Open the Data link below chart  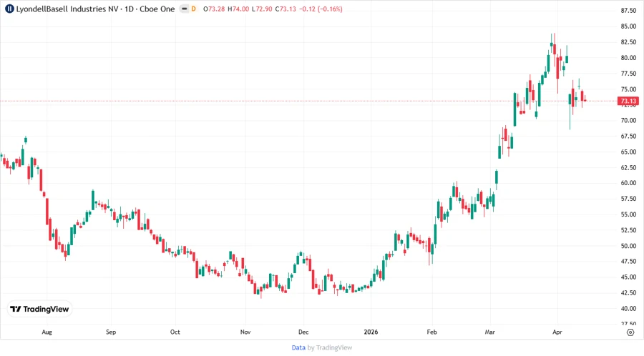pos(298,348)
